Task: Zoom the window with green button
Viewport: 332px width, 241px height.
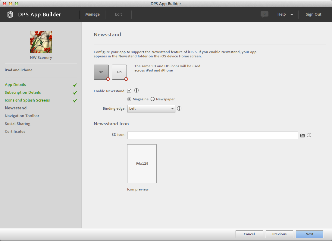Action: pos(17,3)
